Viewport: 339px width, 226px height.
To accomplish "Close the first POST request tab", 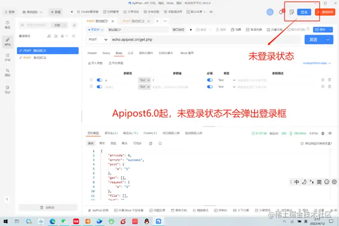I will point(113,21).
